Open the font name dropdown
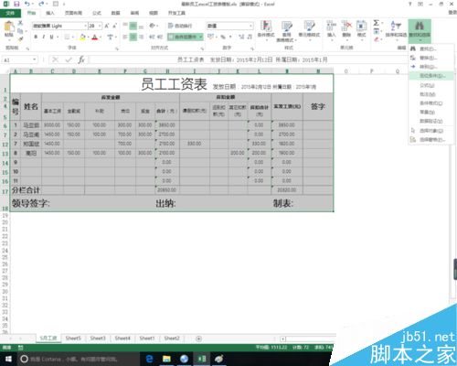This screenshot has width=457, height=366. click(x=85, y=26)
